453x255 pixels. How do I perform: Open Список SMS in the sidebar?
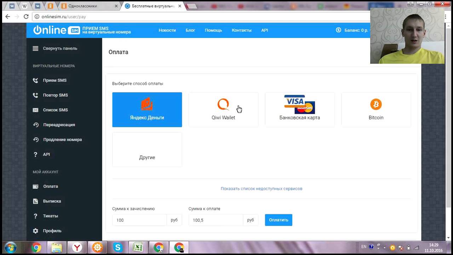(55, 110)
